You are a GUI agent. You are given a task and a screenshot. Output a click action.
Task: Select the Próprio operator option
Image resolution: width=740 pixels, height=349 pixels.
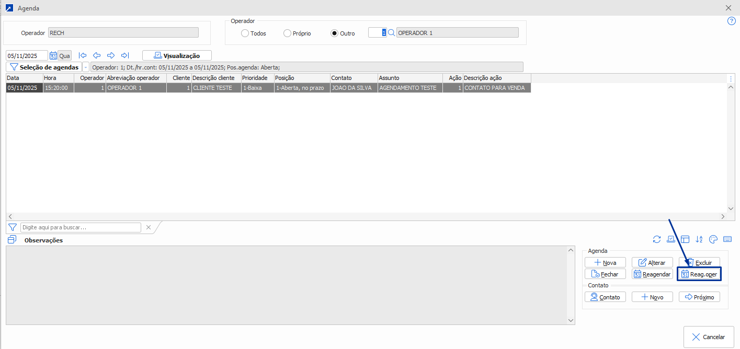(297, 33)
